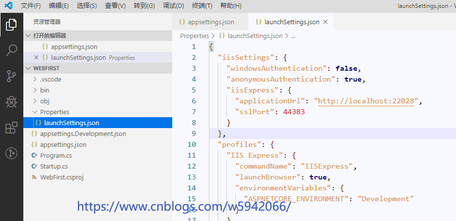Collapse the Properties folder
The height and width of the screenshot is (221, 456).
pyautogui.click(x=35, y=112)
